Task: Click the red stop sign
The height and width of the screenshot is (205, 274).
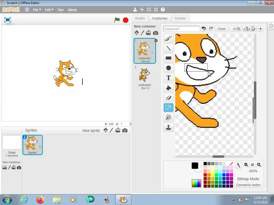Action: point(126,20)
